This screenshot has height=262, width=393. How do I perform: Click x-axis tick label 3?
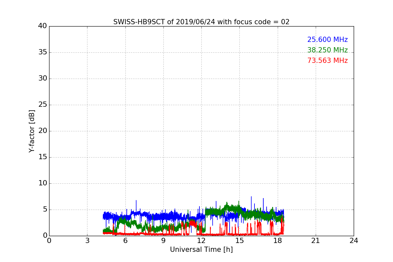(x=87, y=240)
